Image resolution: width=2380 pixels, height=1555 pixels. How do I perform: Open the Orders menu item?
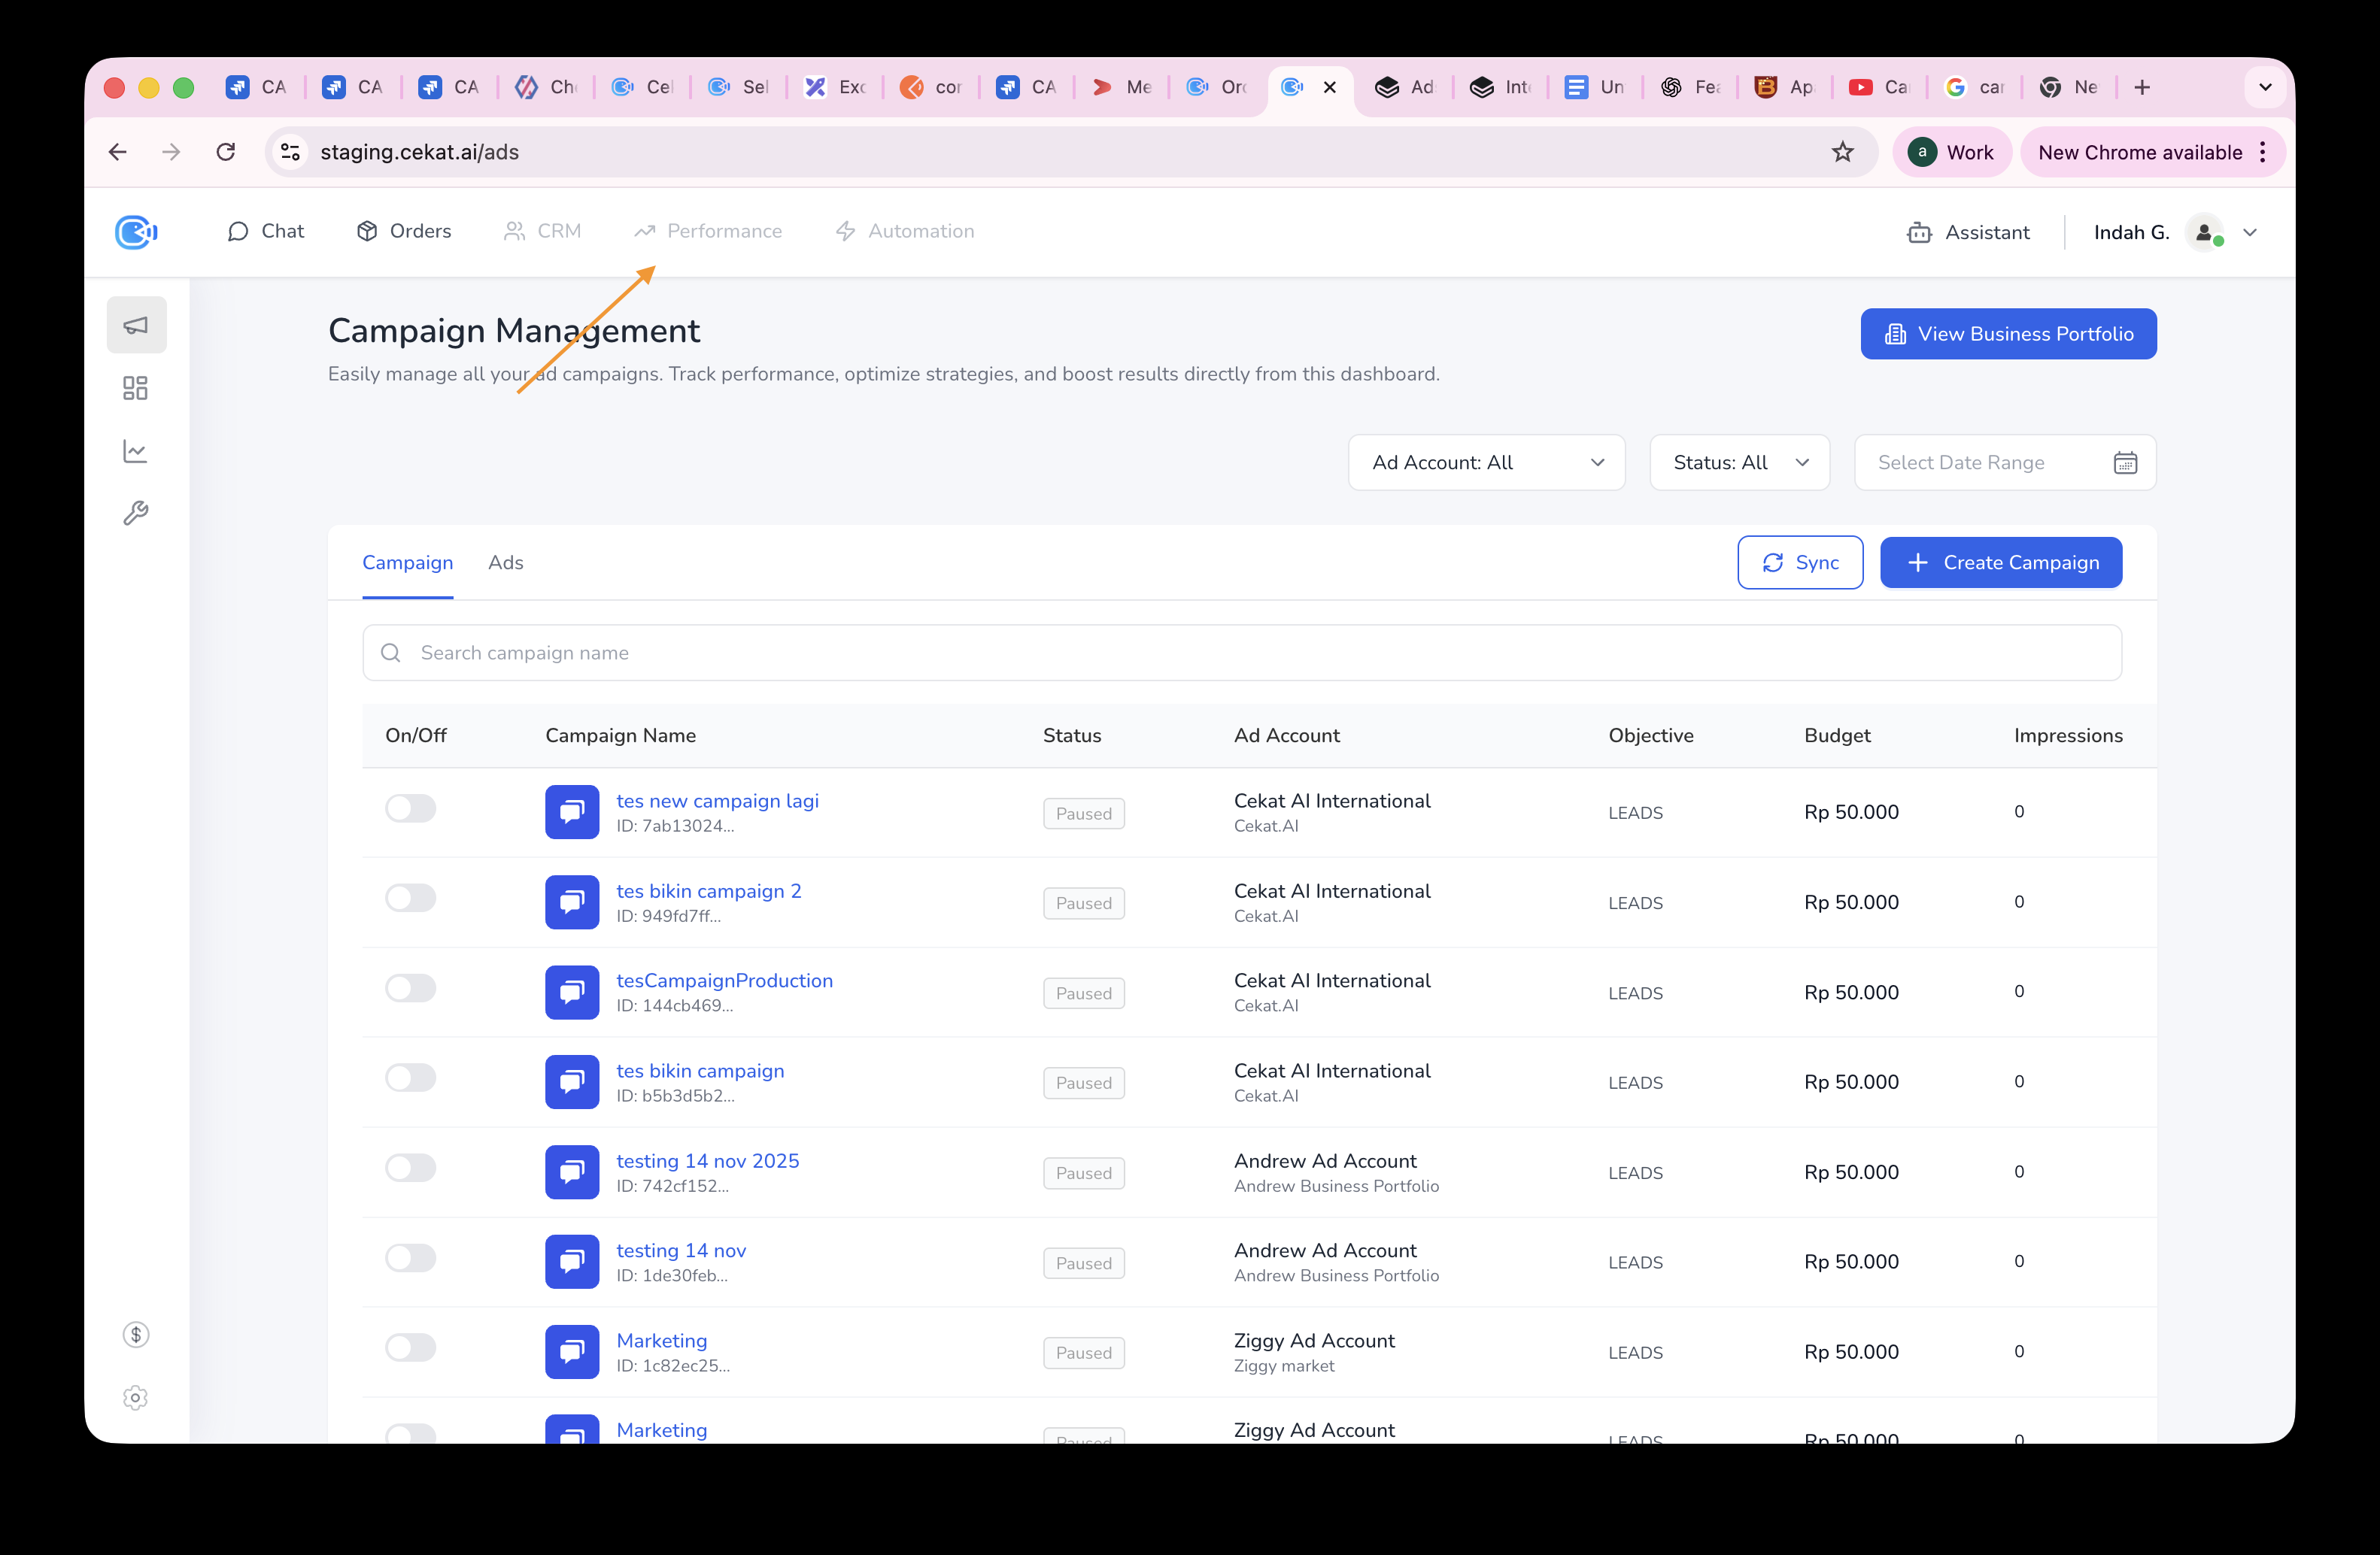click(x=404, y=232)
